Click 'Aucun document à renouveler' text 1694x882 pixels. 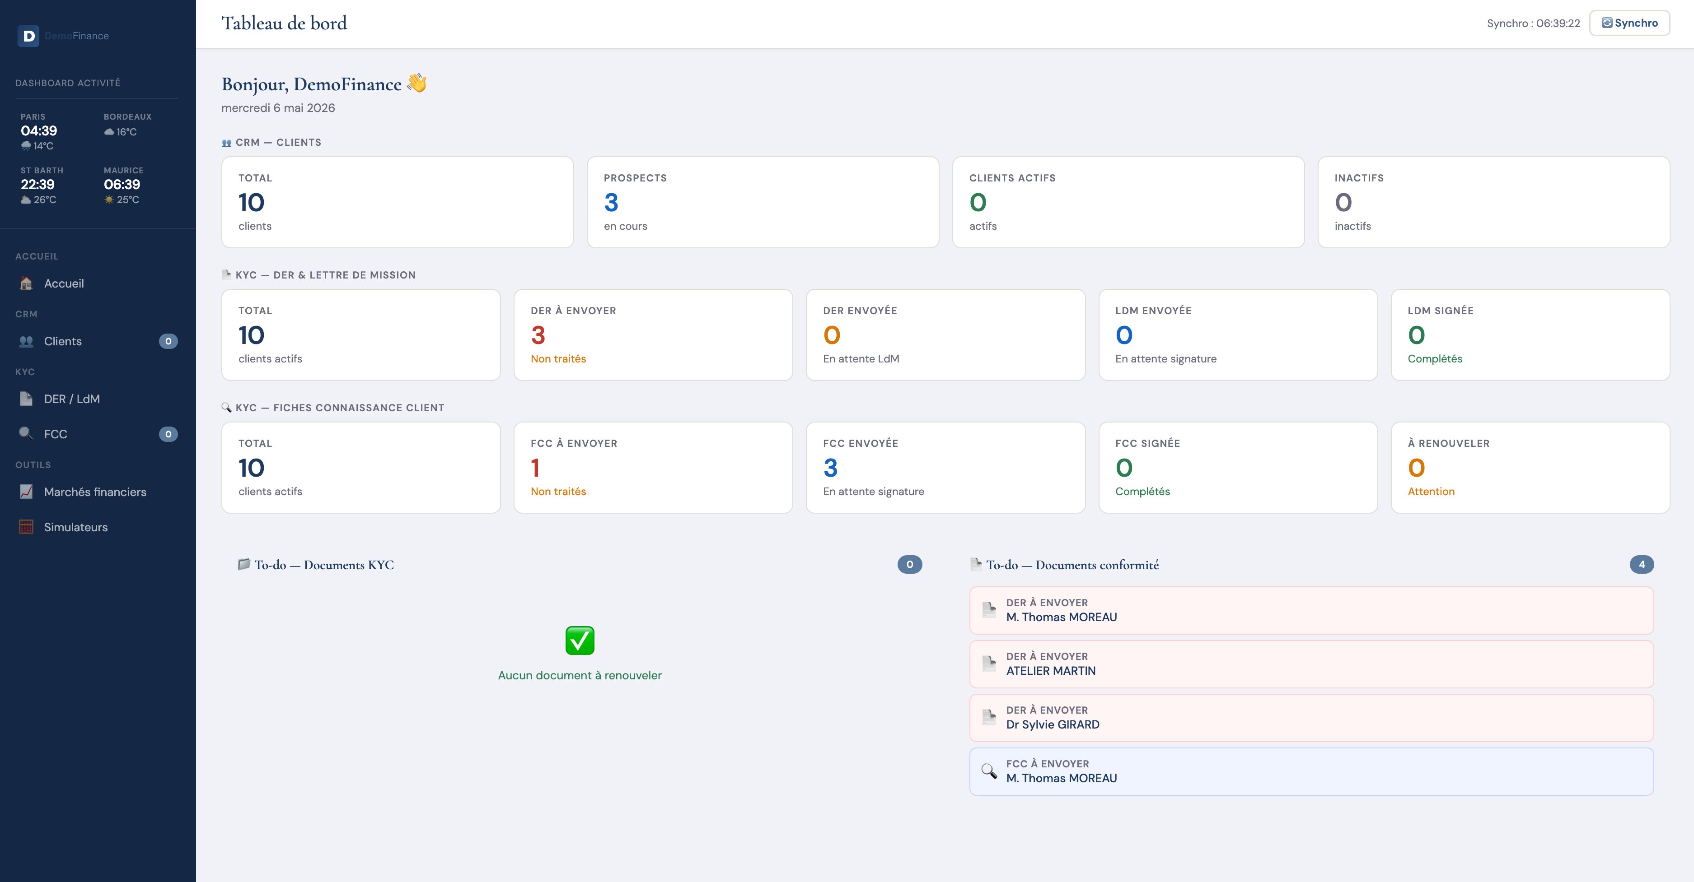580,675
